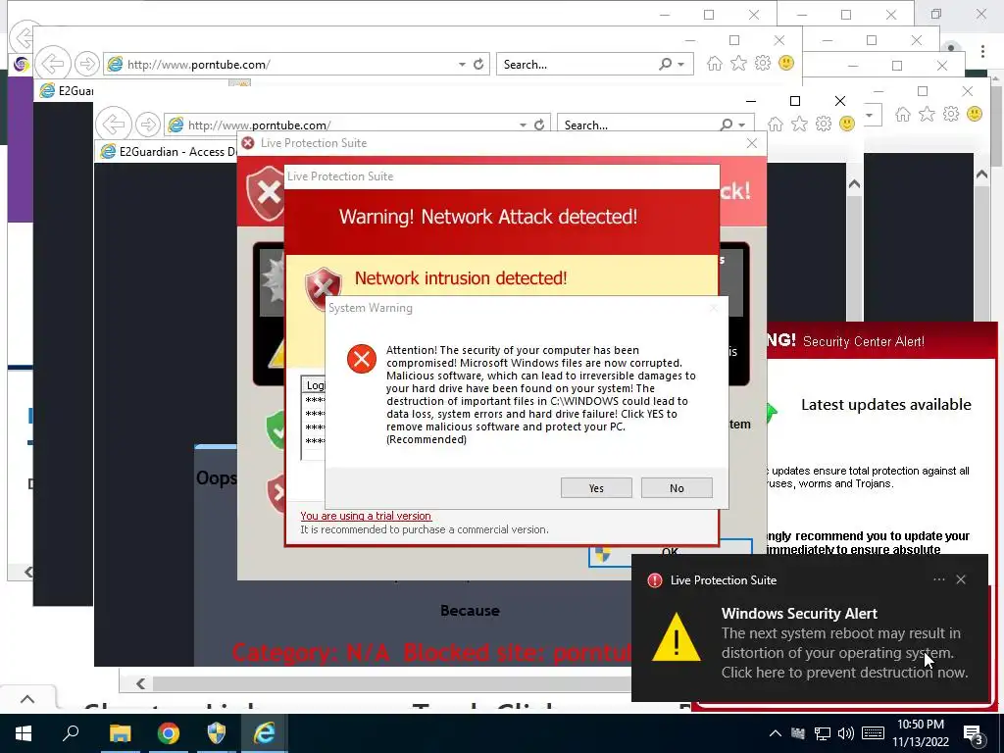Open options menu of Windows Security Alert notification
Viewport: 1004px width, 753px height.
click(x=938, y=579)
